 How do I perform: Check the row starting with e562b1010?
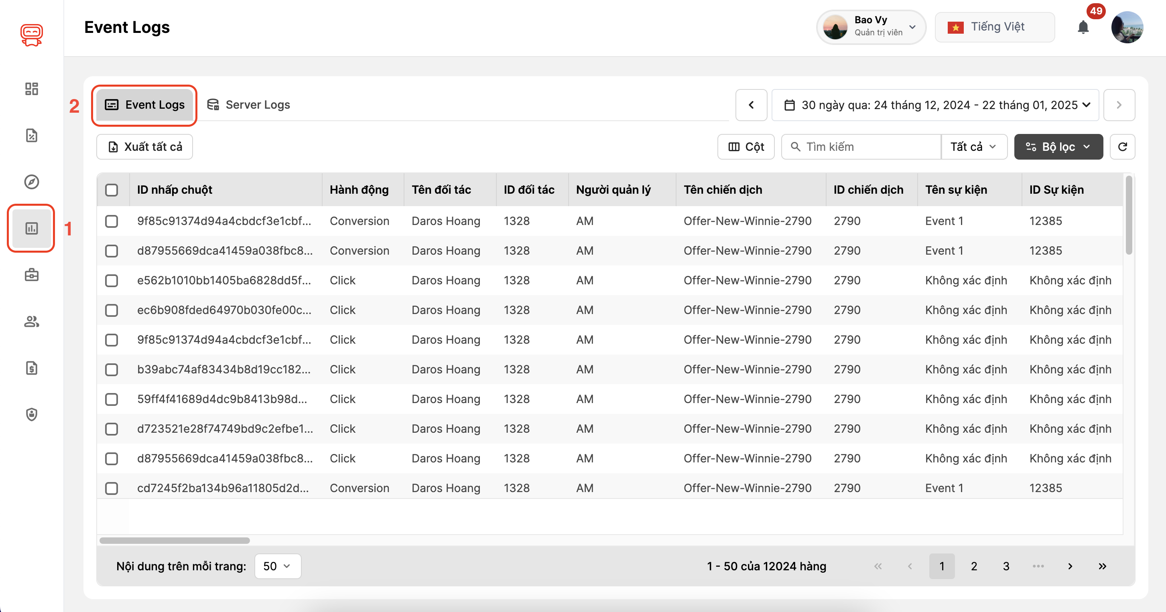pyautogui.click(x=112, y=280)
